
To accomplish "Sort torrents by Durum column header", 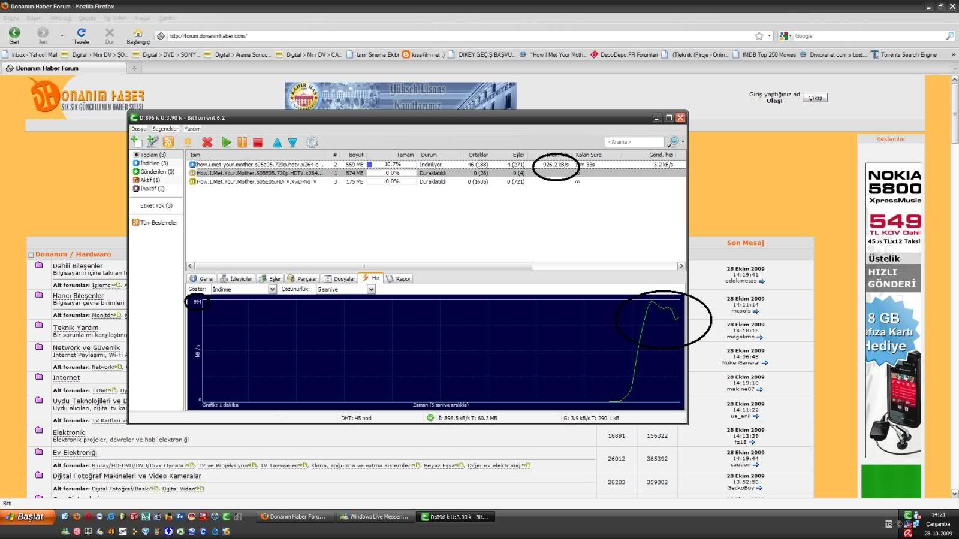I will point(429,155).
